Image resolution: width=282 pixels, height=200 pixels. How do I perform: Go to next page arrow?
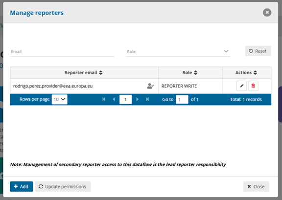[x=138, y=99]
